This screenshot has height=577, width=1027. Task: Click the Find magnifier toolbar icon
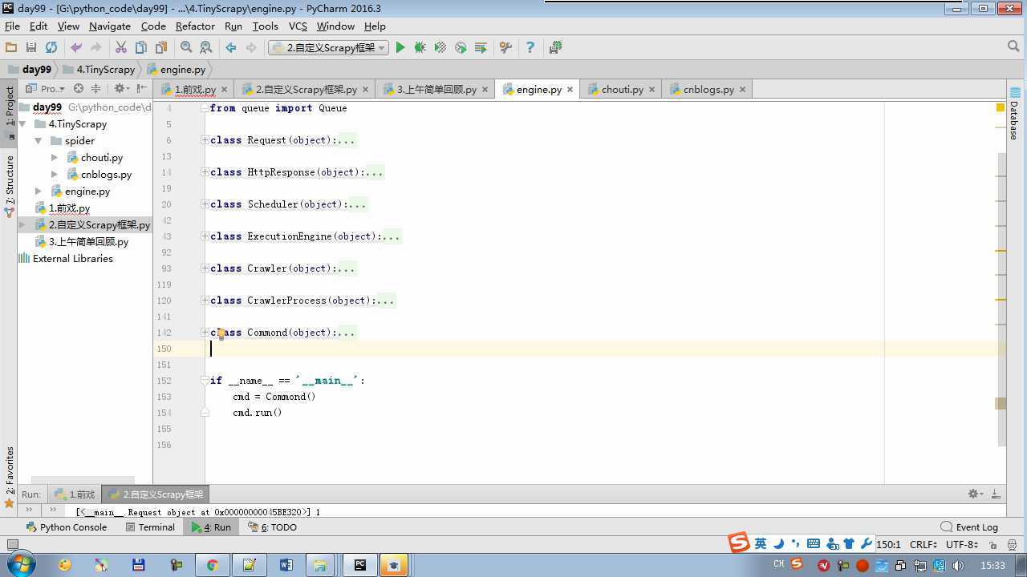pos(186,48)
